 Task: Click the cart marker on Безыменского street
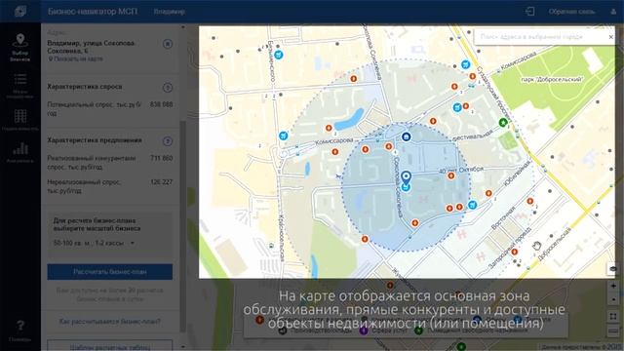point(279,55)
